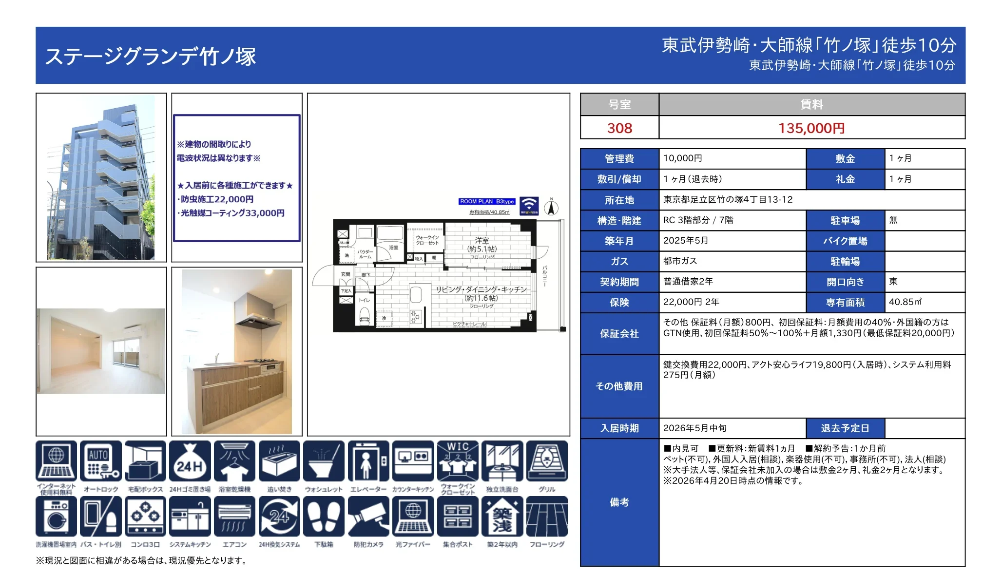Click the elevator amenity icon
The image size is (1002, 575).
(x=368, y=461)
